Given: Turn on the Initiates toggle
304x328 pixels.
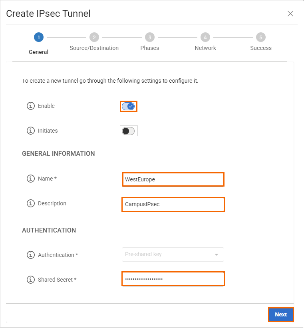Looking at the screenshot, I should [x=128, y=131].
